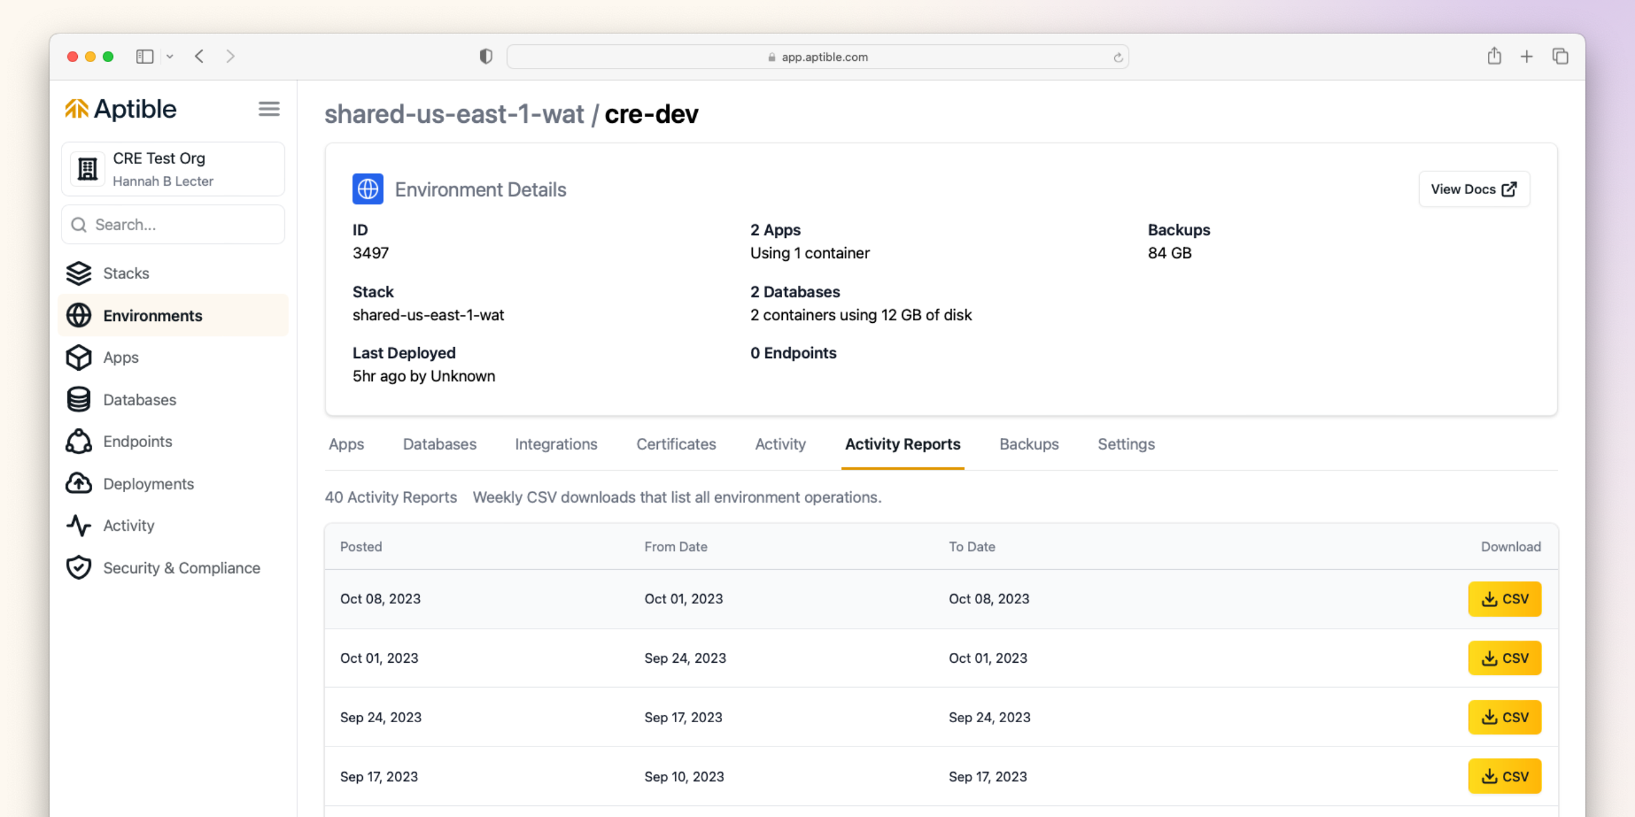Click the Apps cube icon in sidebar
Screen dimensions: 1635x817
78,358
